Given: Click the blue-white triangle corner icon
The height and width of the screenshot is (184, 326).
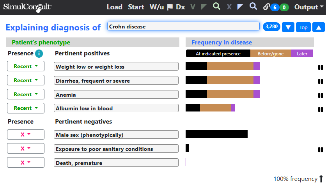Looking at the screenshot, I should 240,7.
